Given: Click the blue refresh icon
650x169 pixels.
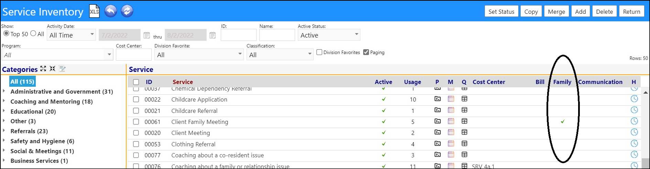Looking at the screenshot, I should coord(127,11).
